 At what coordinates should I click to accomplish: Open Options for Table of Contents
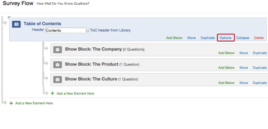tap(226, 38)
